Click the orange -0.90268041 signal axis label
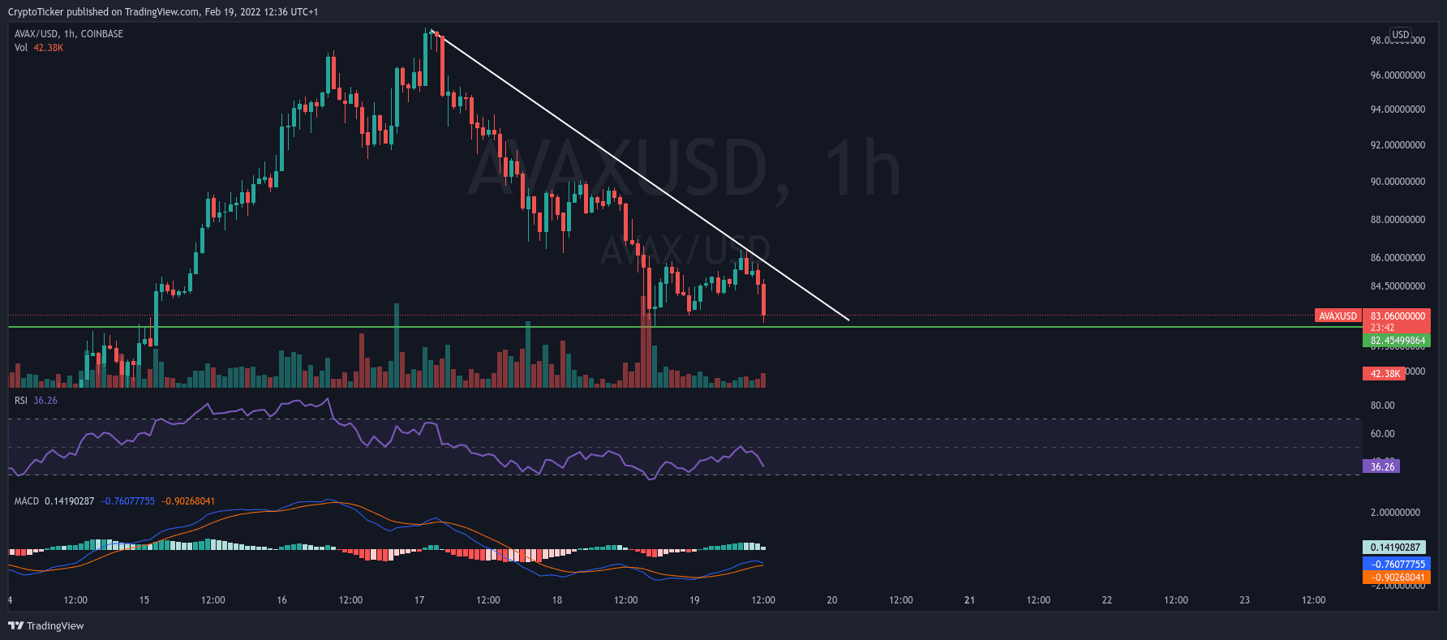 coord(1397,578)
